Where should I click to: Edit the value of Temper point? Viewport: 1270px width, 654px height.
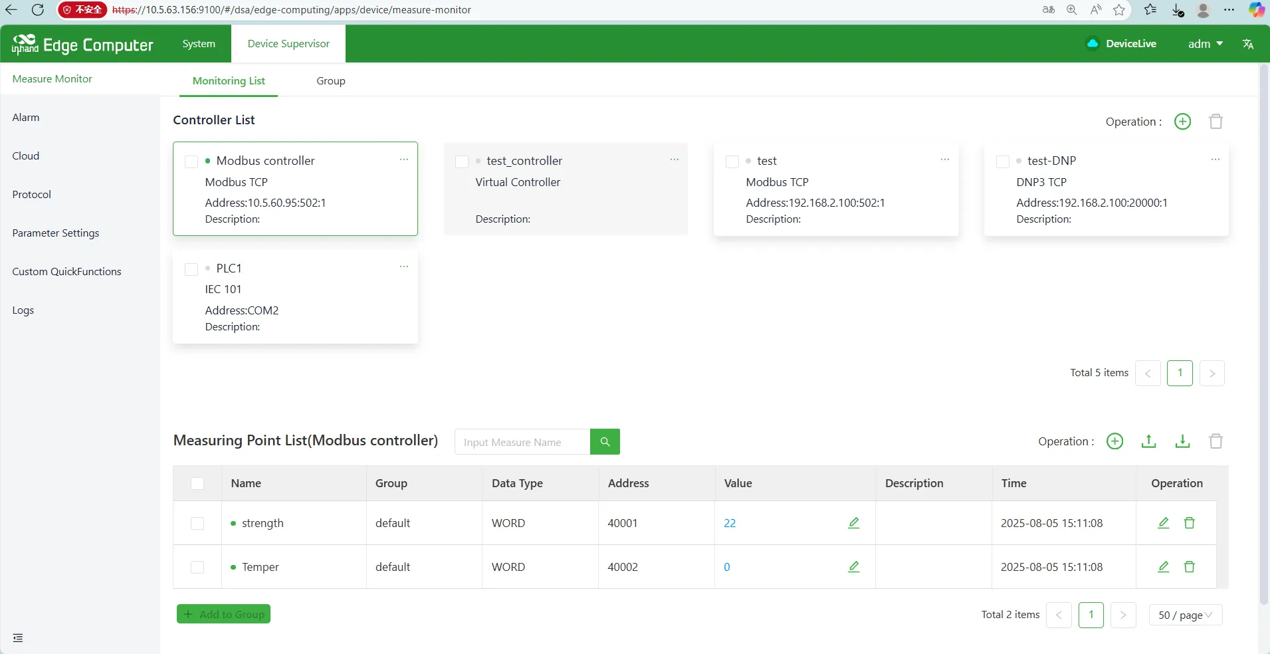(x=854, y=567)
